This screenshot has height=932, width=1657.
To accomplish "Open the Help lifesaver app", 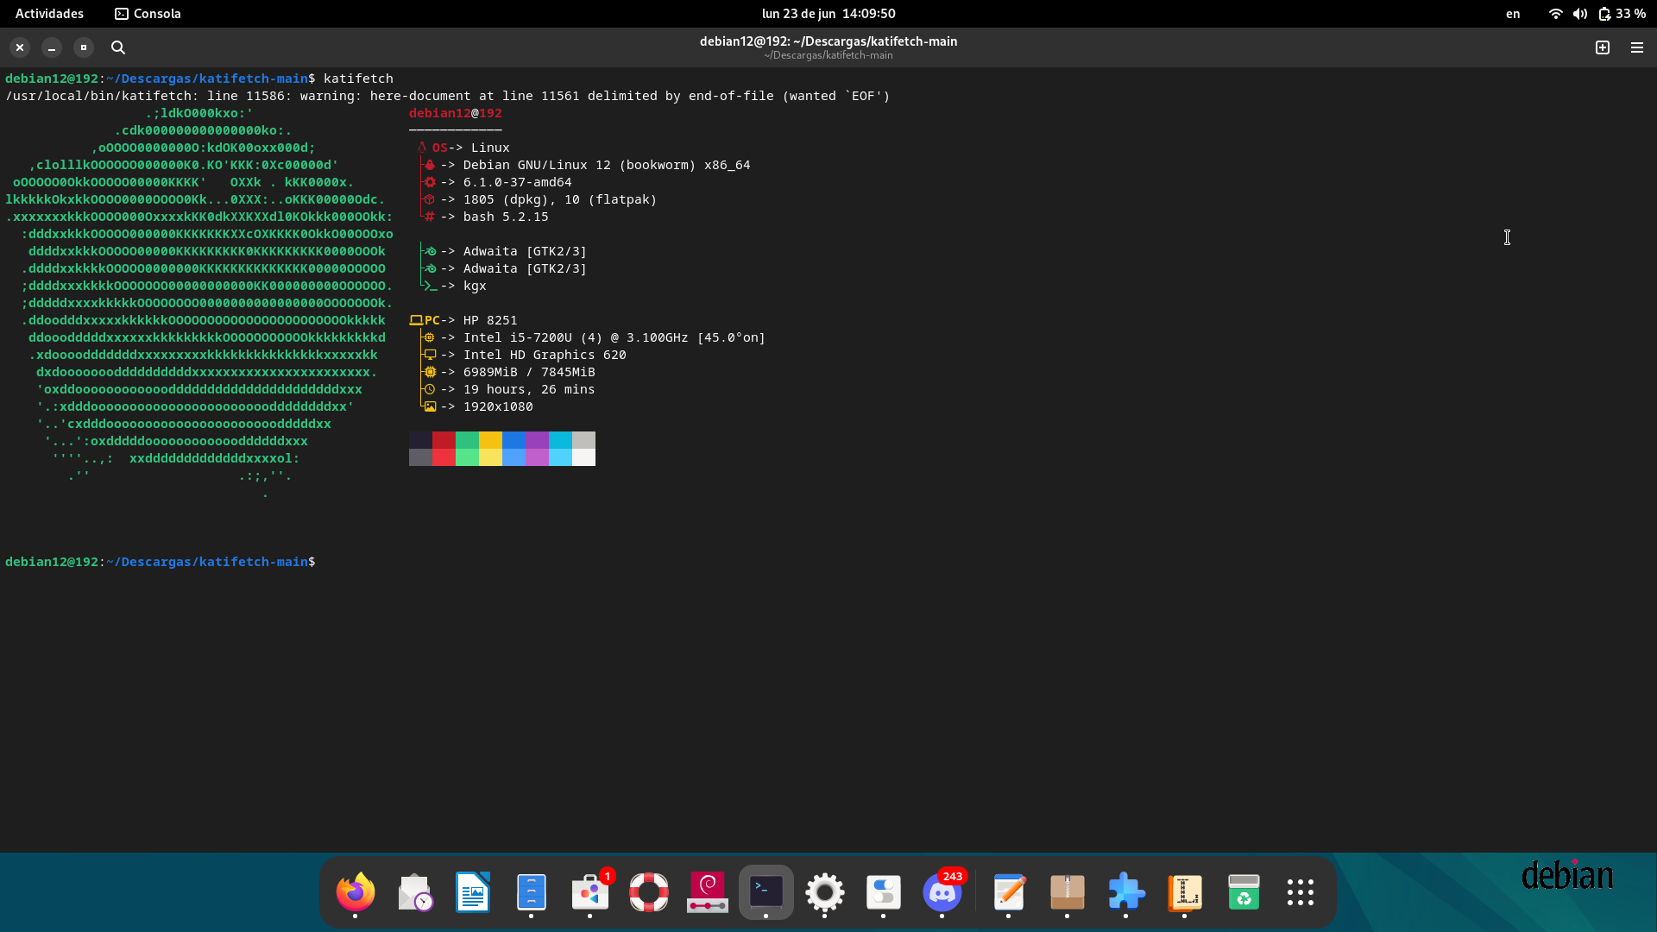I will click(x=649, y=893).
